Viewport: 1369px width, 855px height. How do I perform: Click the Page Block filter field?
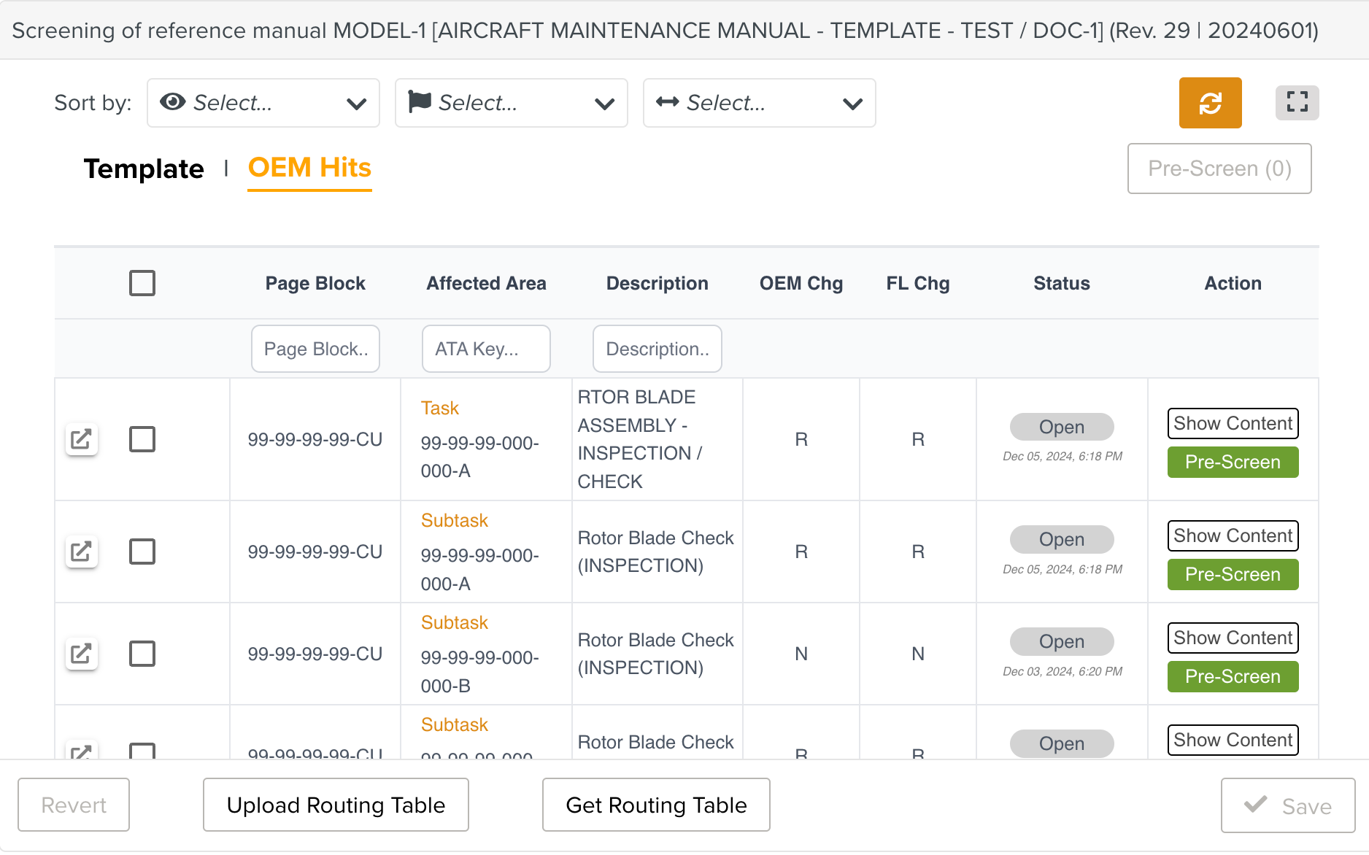(x=315, y=349)
